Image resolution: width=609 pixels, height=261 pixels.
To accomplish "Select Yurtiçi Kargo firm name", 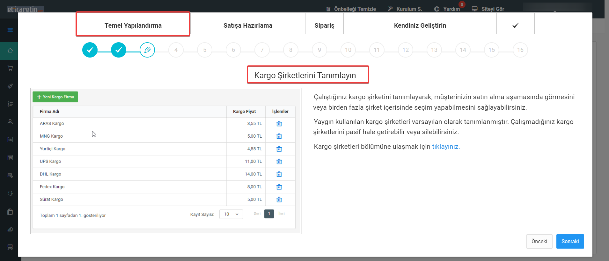I will point(53,149).
